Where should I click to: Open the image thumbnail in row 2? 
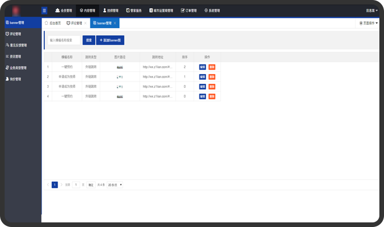pyautogui.click(x=120, y=77)
